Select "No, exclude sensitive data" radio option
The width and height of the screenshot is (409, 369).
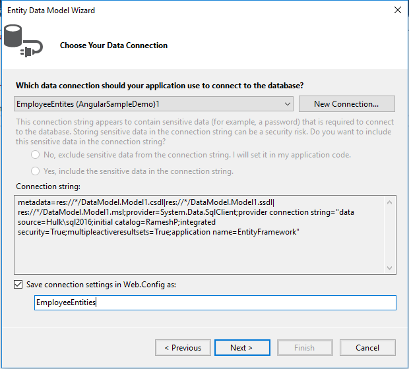35,155
